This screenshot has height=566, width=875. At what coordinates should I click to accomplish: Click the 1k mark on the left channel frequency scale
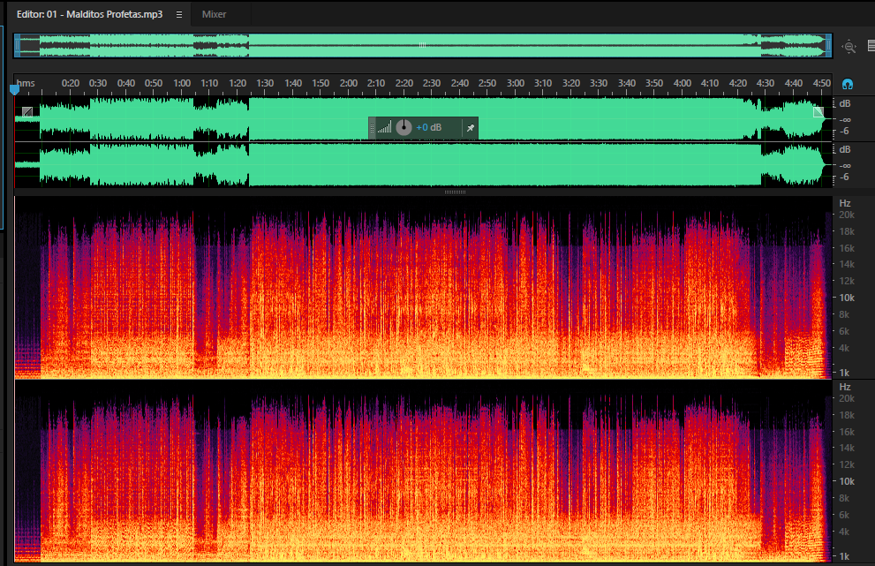(844, 373)
